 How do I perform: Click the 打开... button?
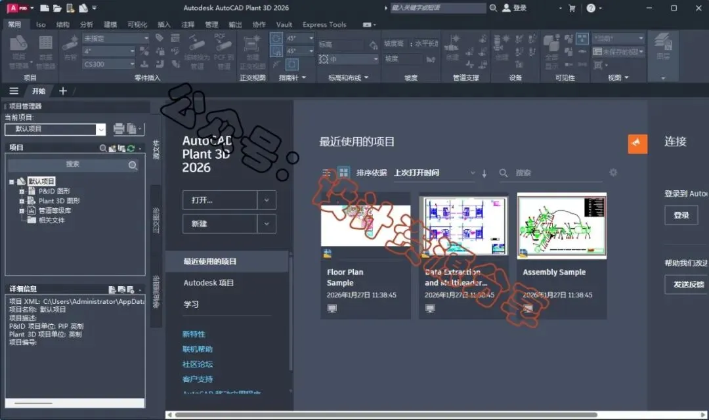pos(220,199)
